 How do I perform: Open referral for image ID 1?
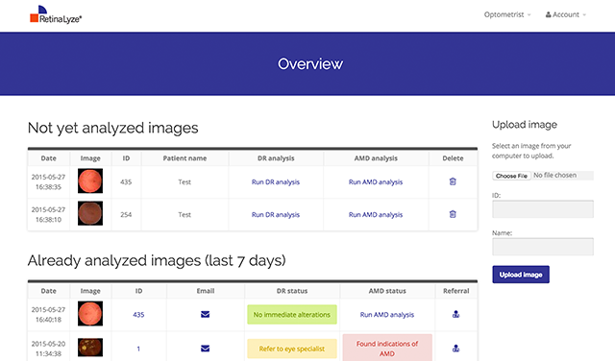pyautogui.click(x=455, y=349)
